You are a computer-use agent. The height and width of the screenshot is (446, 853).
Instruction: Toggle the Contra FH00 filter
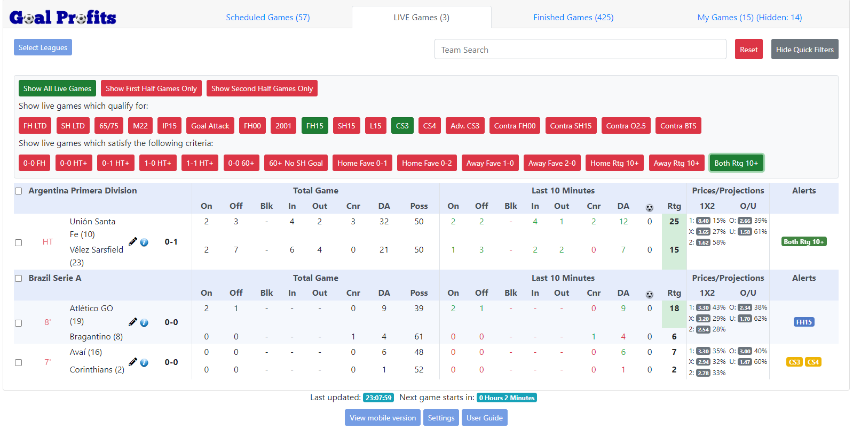[515, 126]
